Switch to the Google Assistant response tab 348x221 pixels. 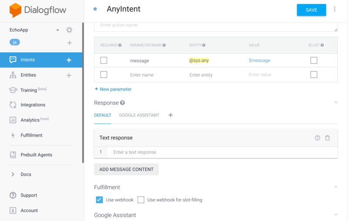pos(139,115)
